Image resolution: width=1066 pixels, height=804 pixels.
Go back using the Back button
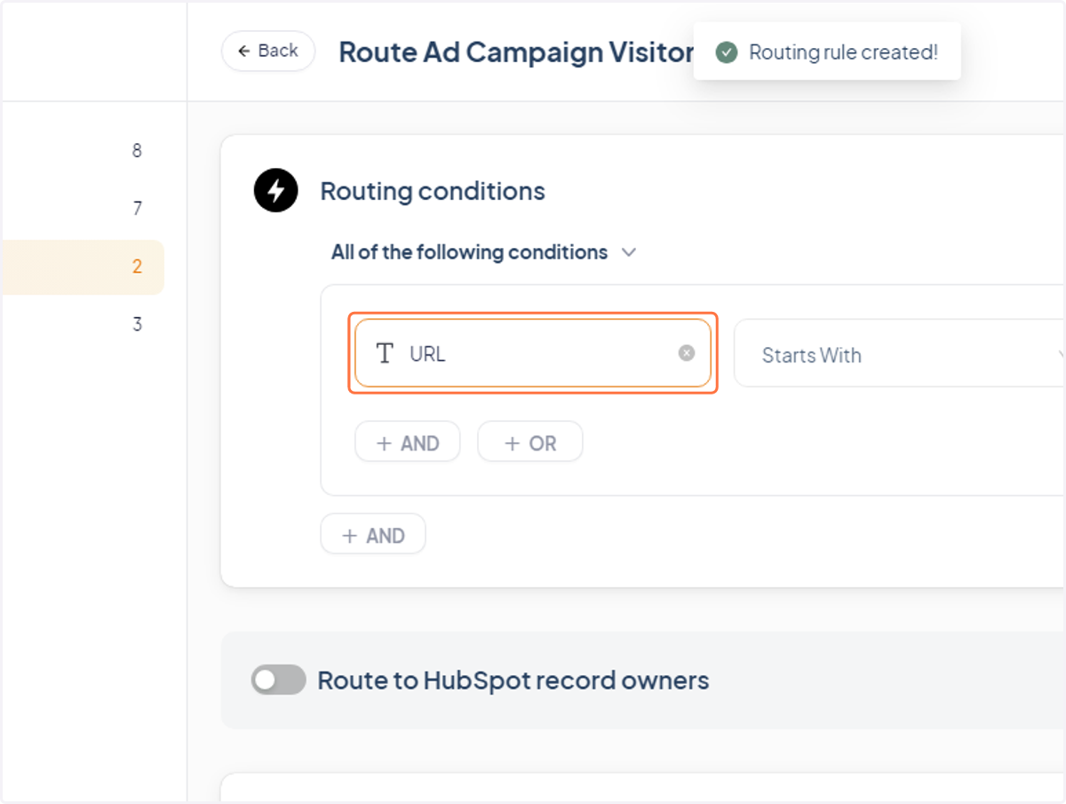pyautogui.click(x=267, y=51)
